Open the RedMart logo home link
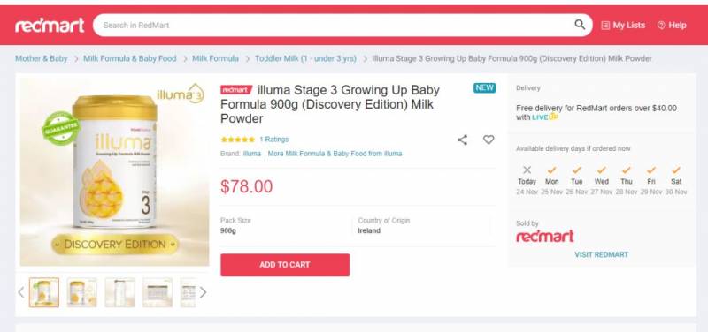708x332 pixels. [x=50, y=26]
